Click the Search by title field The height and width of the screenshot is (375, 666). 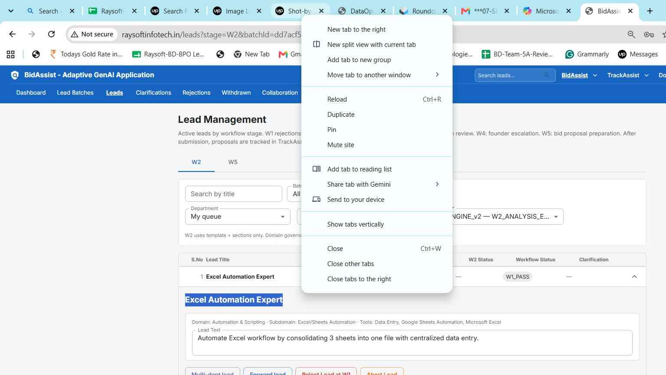(x=233, y=194)
